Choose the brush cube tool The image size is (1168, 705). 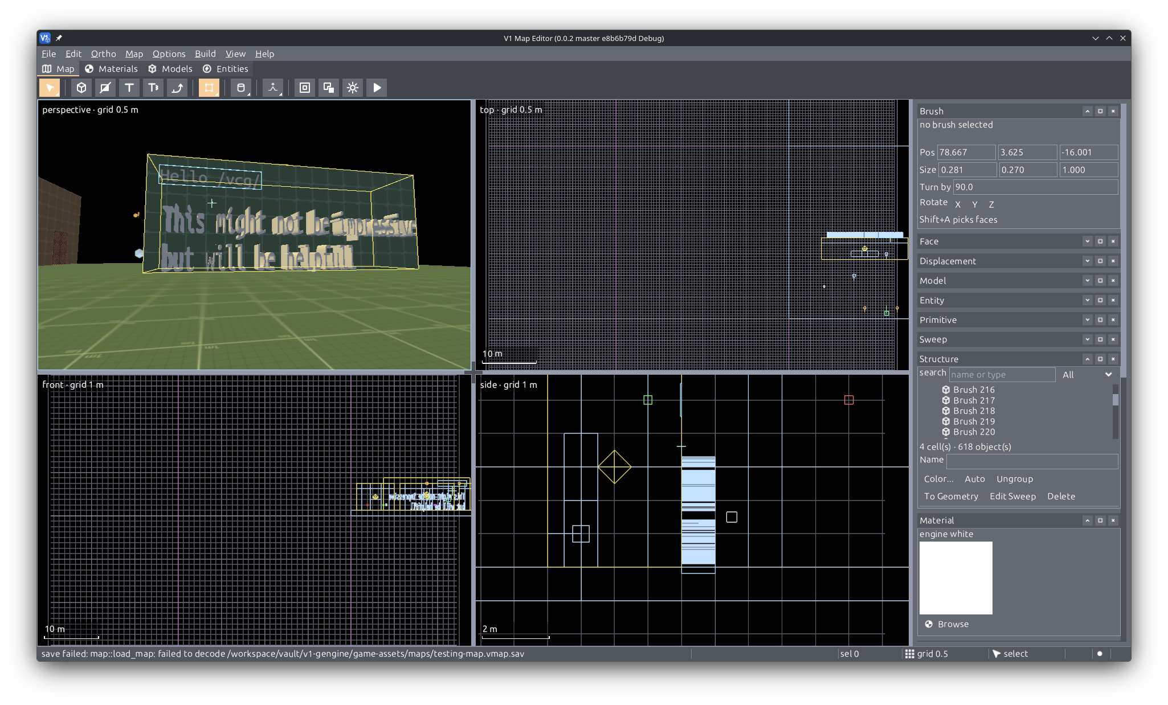click(x=81, y=88)
